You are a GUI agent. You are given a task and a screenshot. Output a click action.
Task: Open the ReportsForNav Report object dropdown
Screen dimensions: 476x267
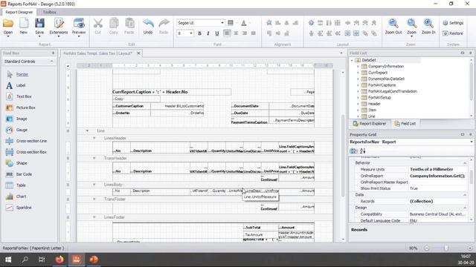click(472, 142)
